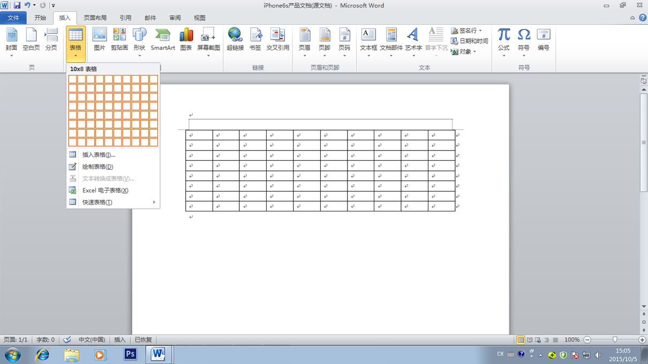Screen dimensions: 648x364
Task: Open the 屏幕截图 screenshot dropdown
Action: pyautogui.click(x=208, y=42)
